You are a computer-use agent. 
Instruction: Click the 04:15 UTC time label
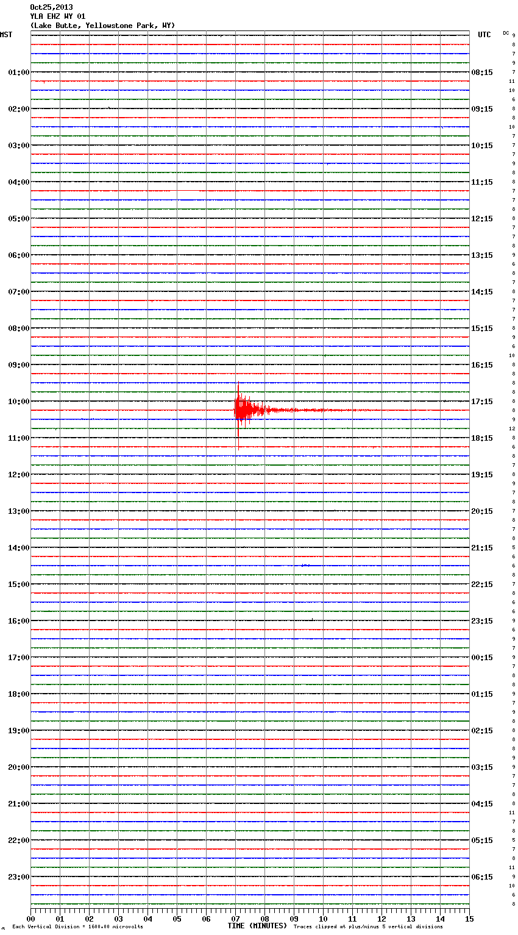click(x=482, y=804)
